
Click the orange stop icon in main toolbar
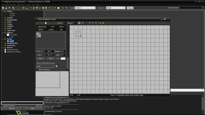pos(23,8)
